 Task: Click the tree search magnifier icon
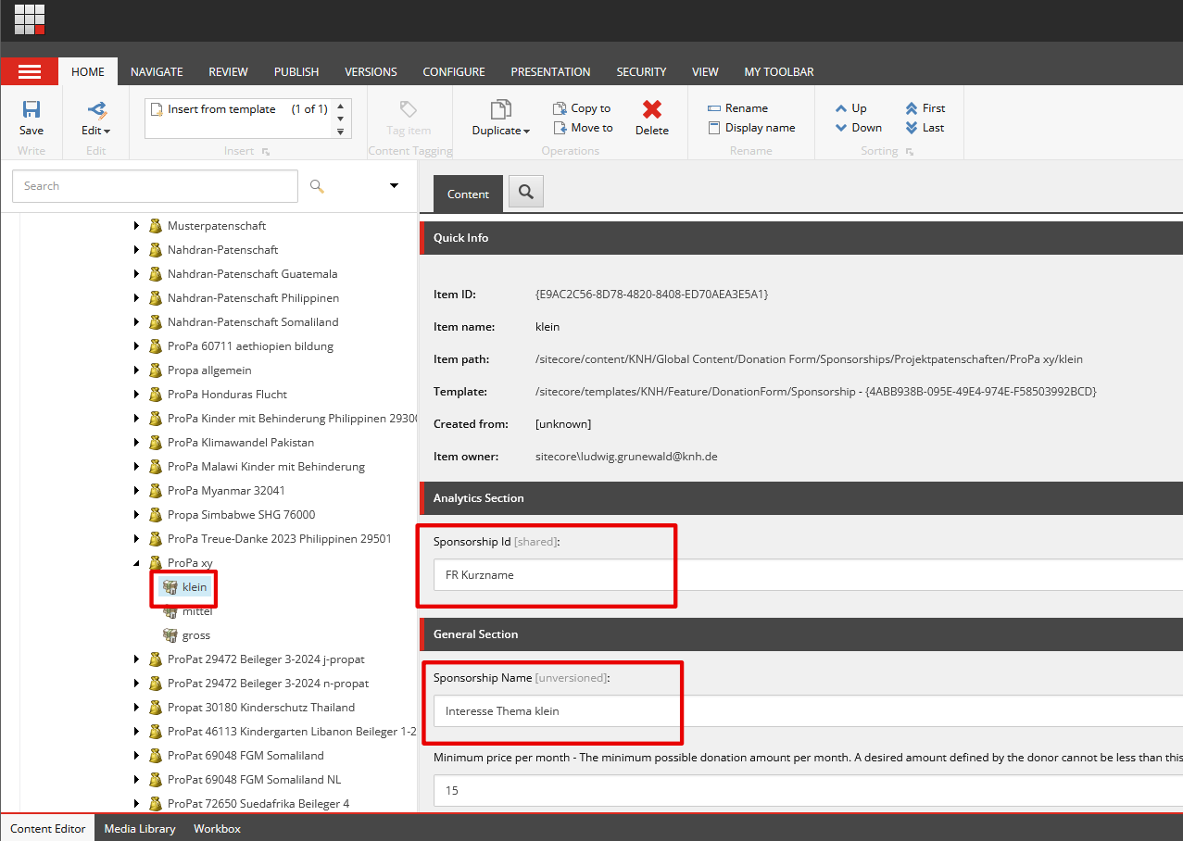pos(317,186)
